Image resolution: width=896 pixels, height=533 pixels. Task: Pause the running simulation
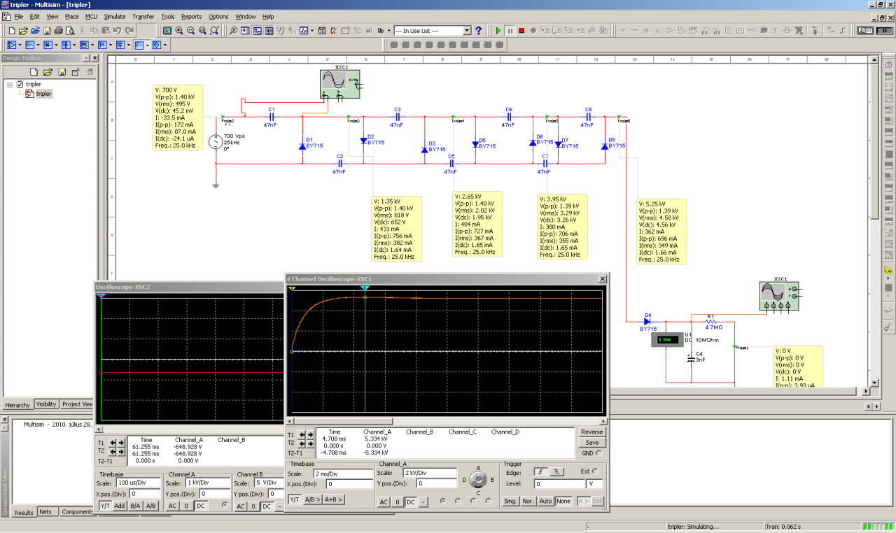(x=510, y=31)
